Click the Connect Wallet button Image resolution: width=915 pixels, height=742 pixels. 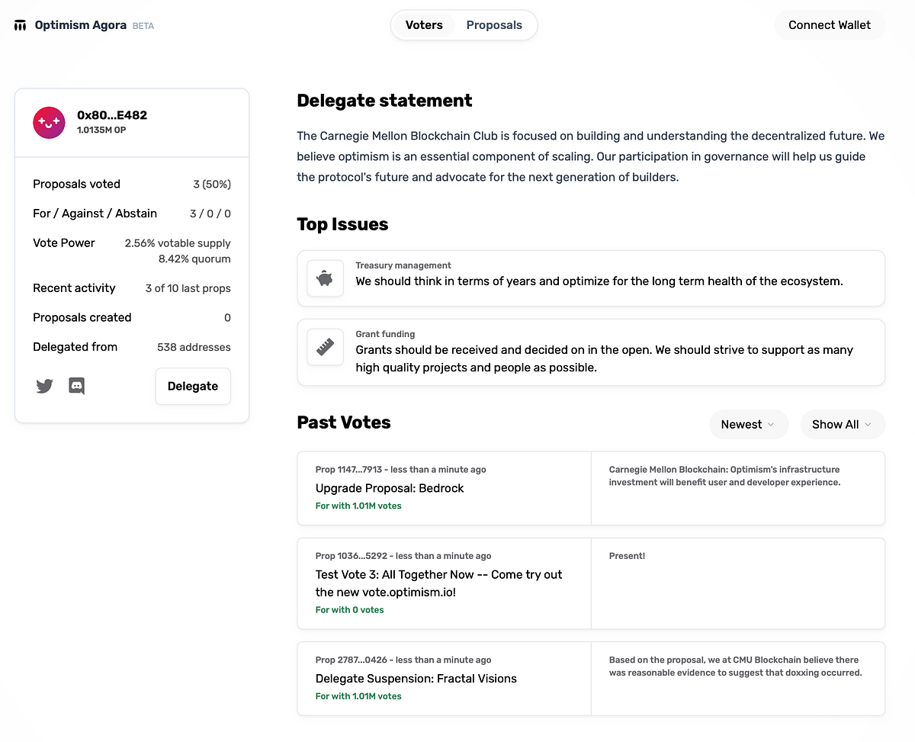pyautogui.click(x=830, y=25)
